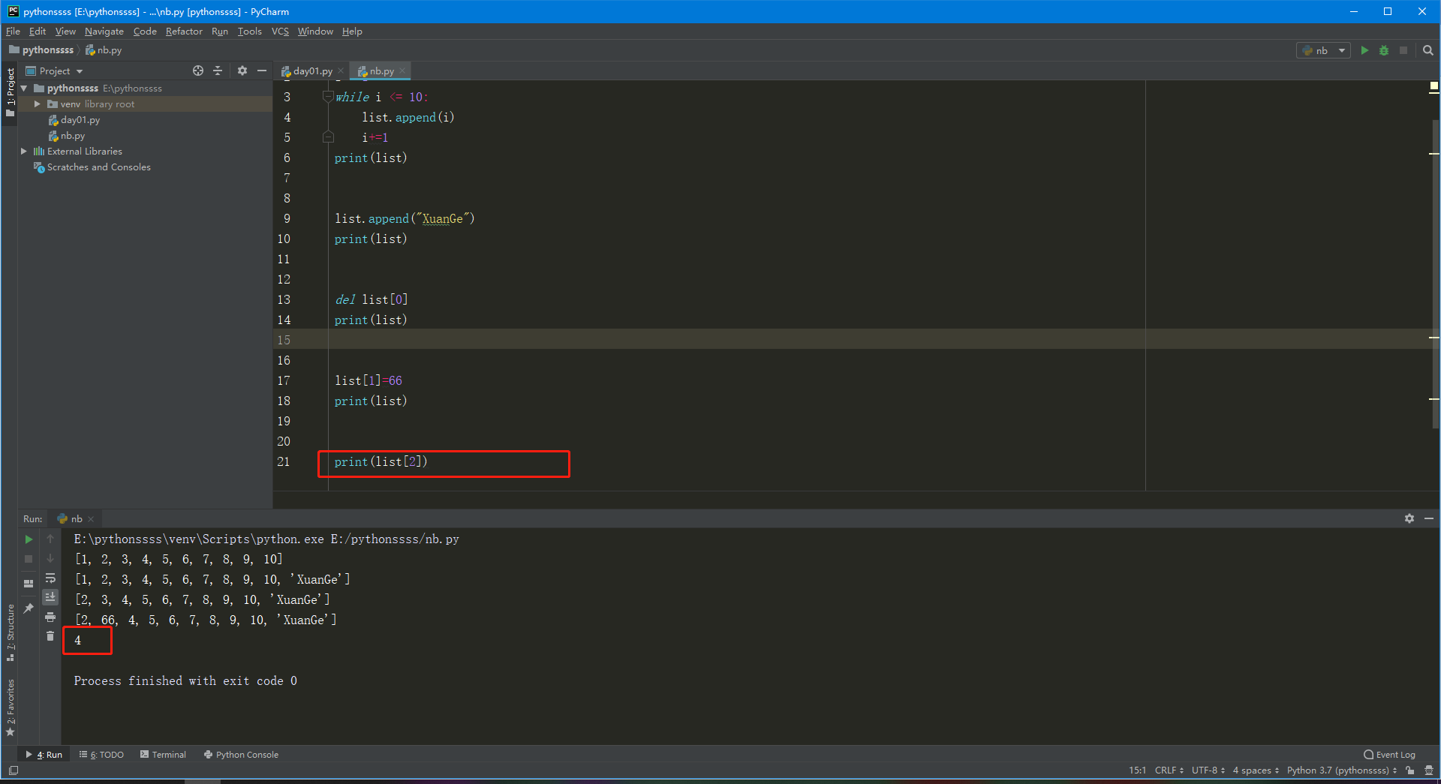This screenshot has width=1441, height=784.
Task: Open the Refactor menu
Action: point(184,31)
